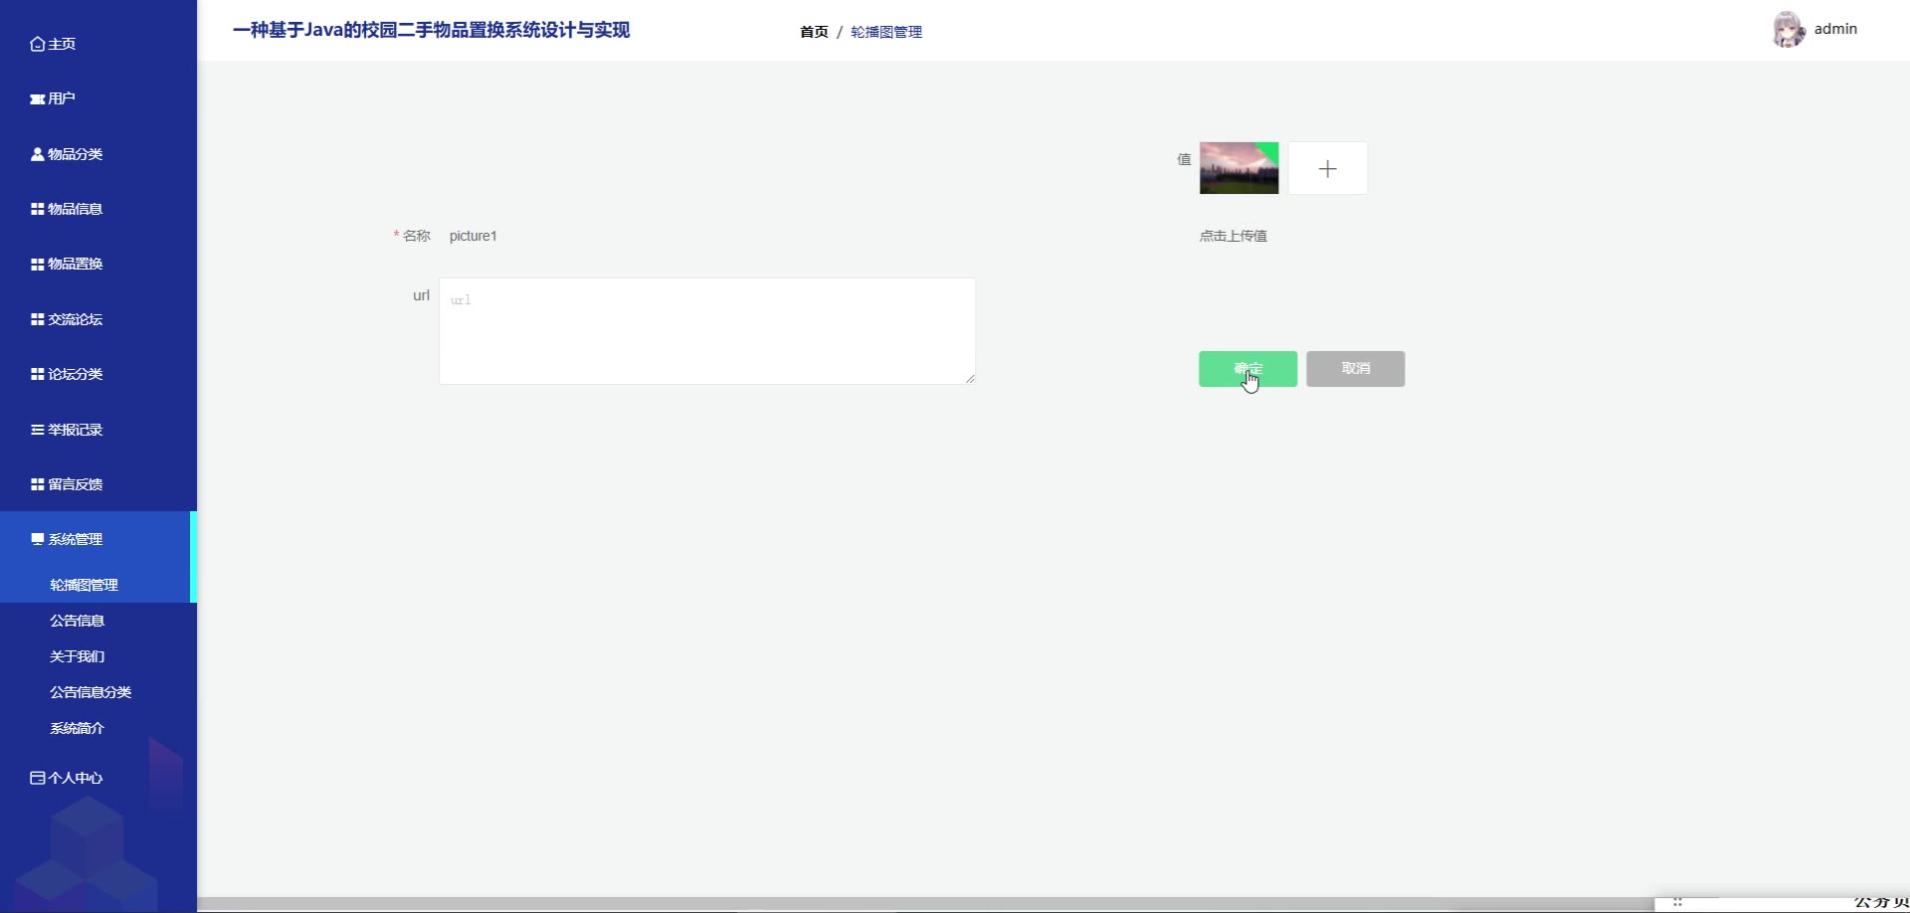The width and height of the screenshot is (1910, 913).
Task: Click the admin avatar picture
Action: 1788,30
